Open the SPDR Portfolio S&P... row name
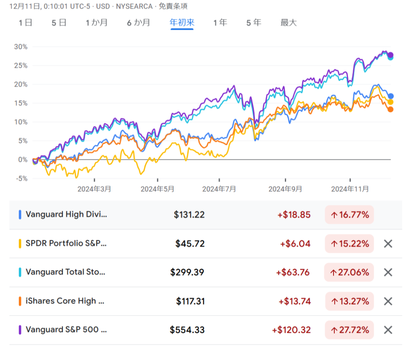The width and height of the screenshot is (412, 350). (x=66, y=243)
